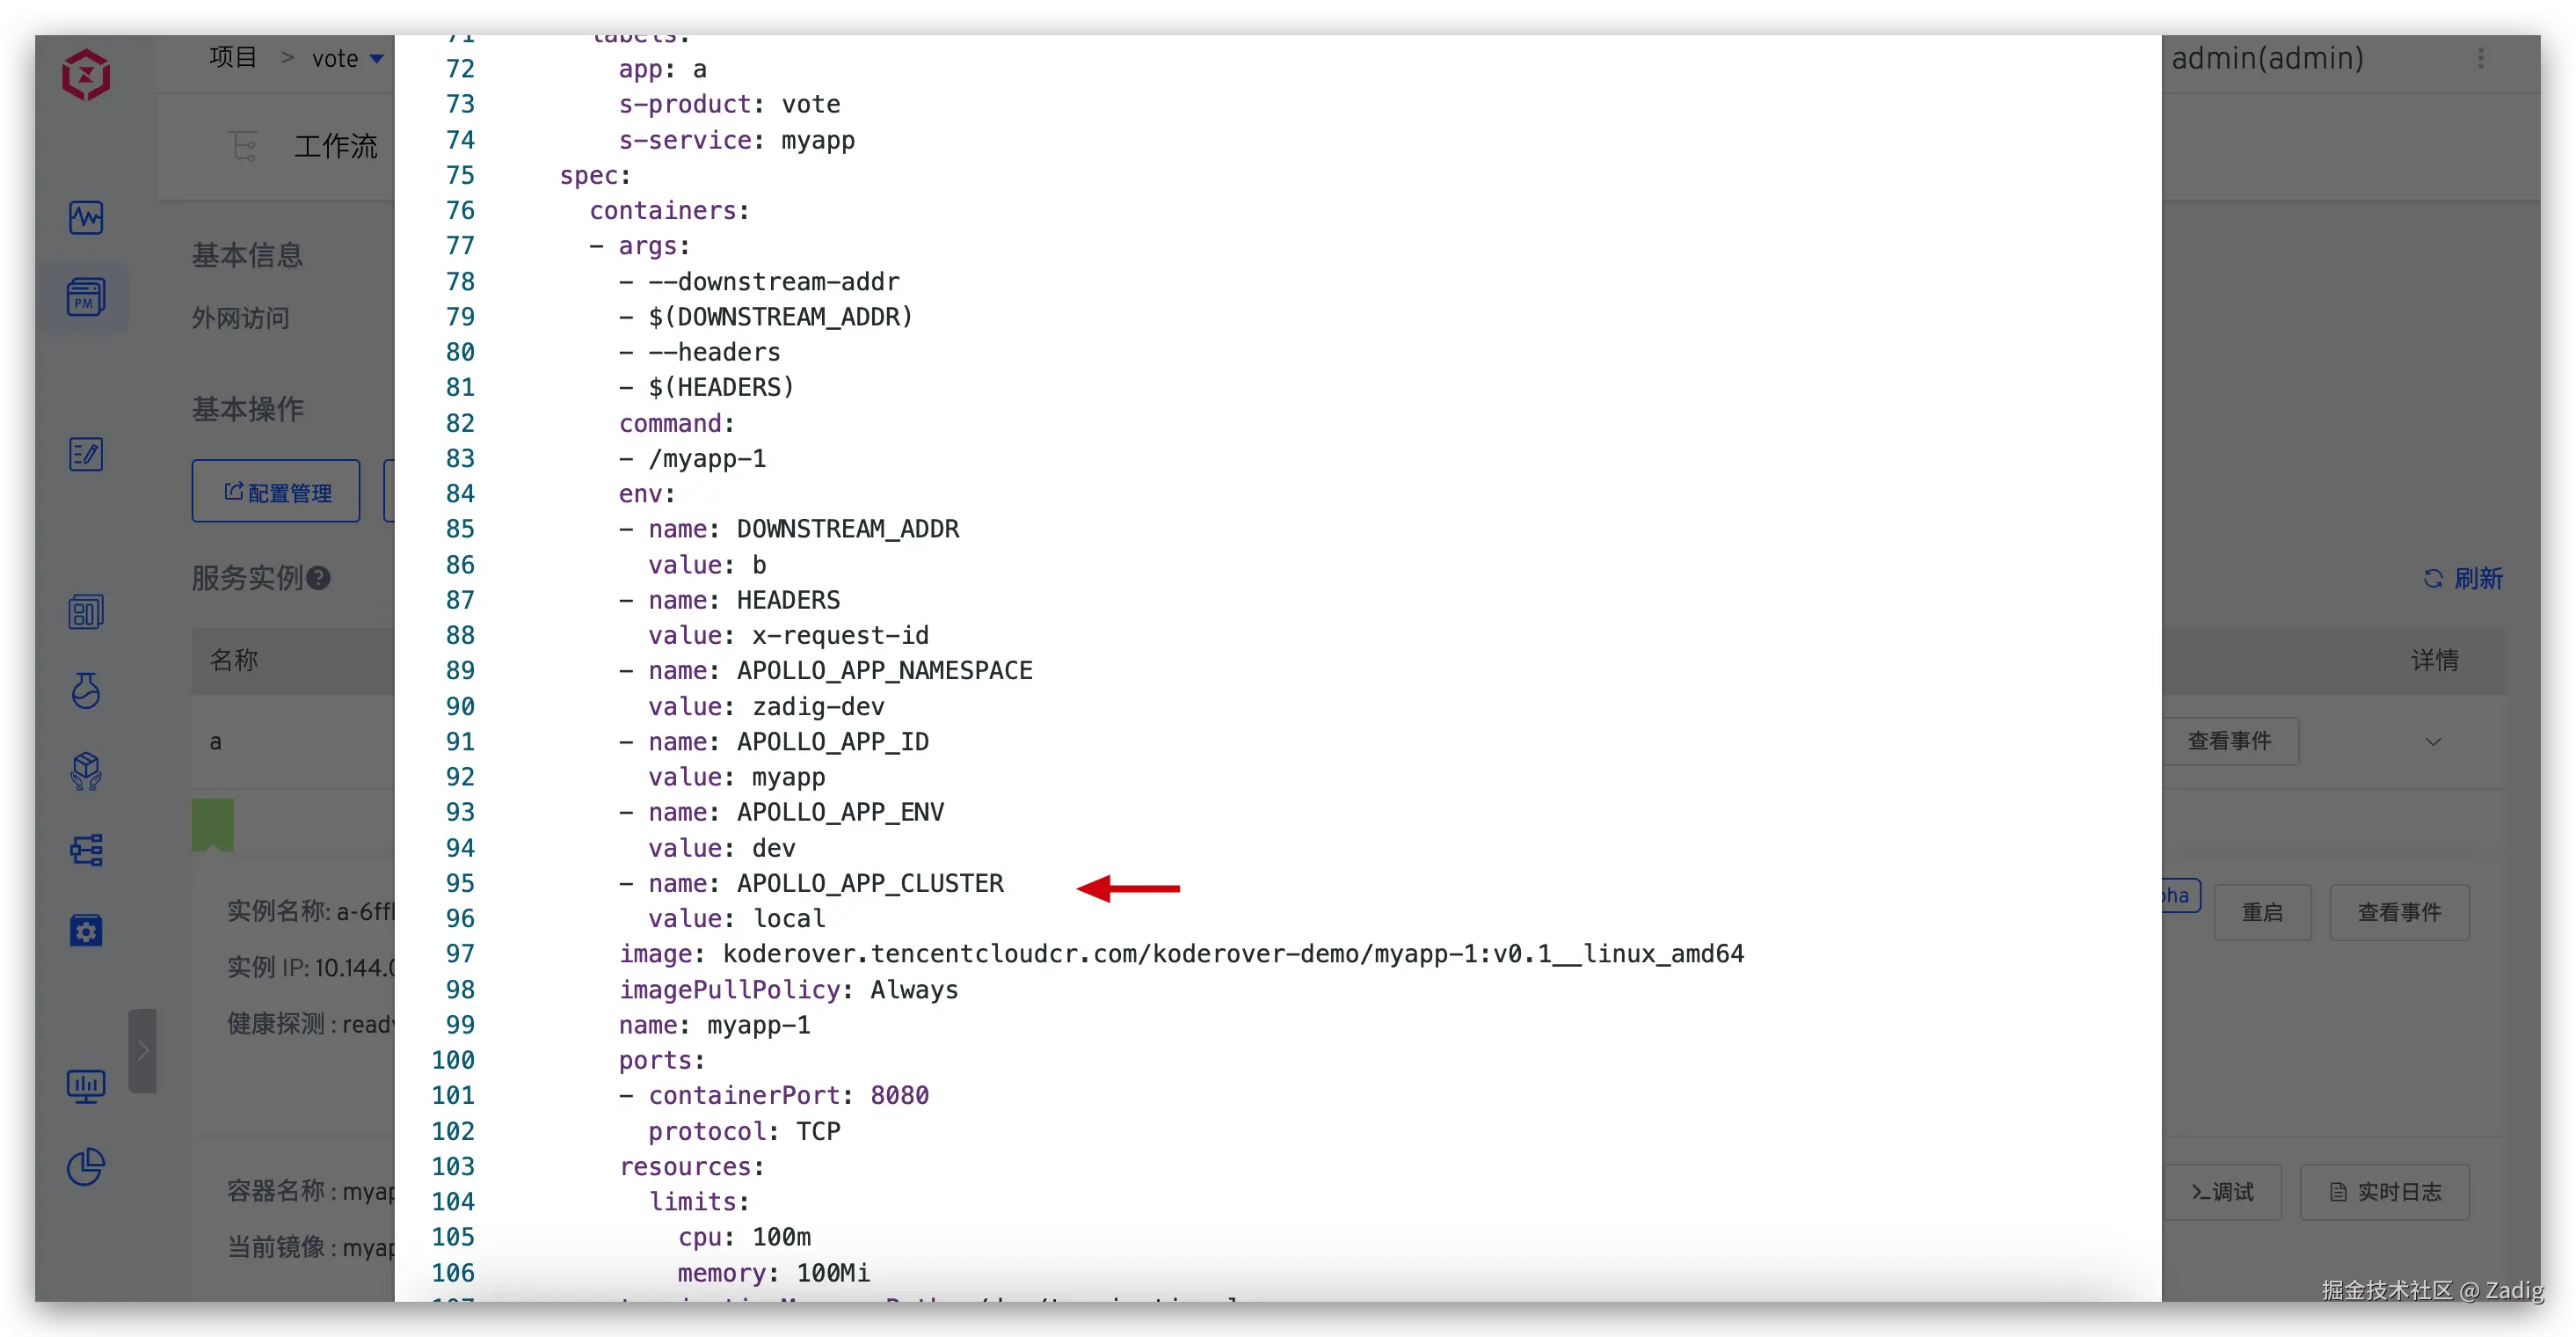
Task: Open the activity monitor sidebar icon
Action: 86,217
